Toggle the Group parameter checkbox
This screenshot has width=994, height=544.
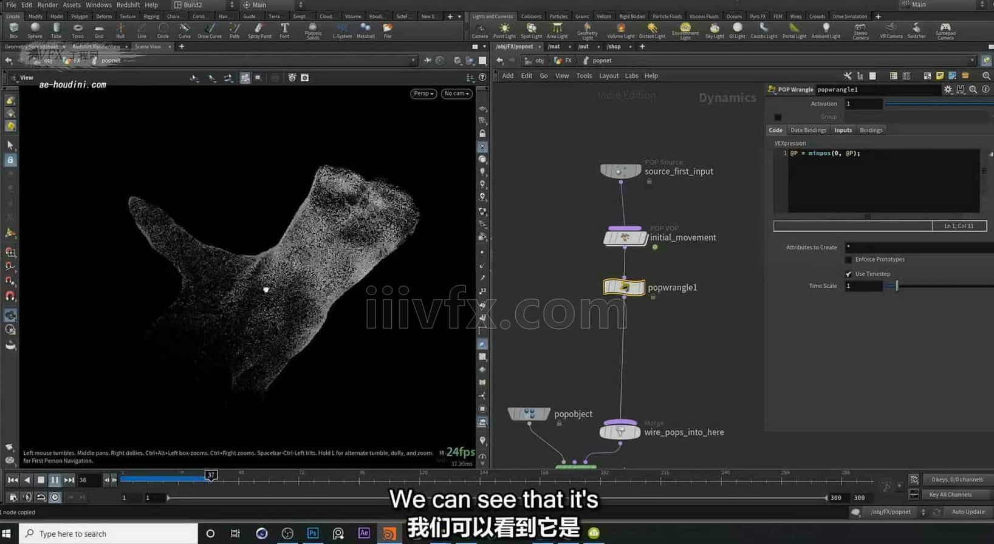778,117
